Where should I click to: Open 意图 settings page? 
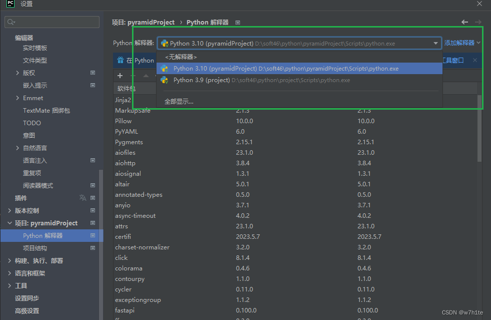(29, 136)
